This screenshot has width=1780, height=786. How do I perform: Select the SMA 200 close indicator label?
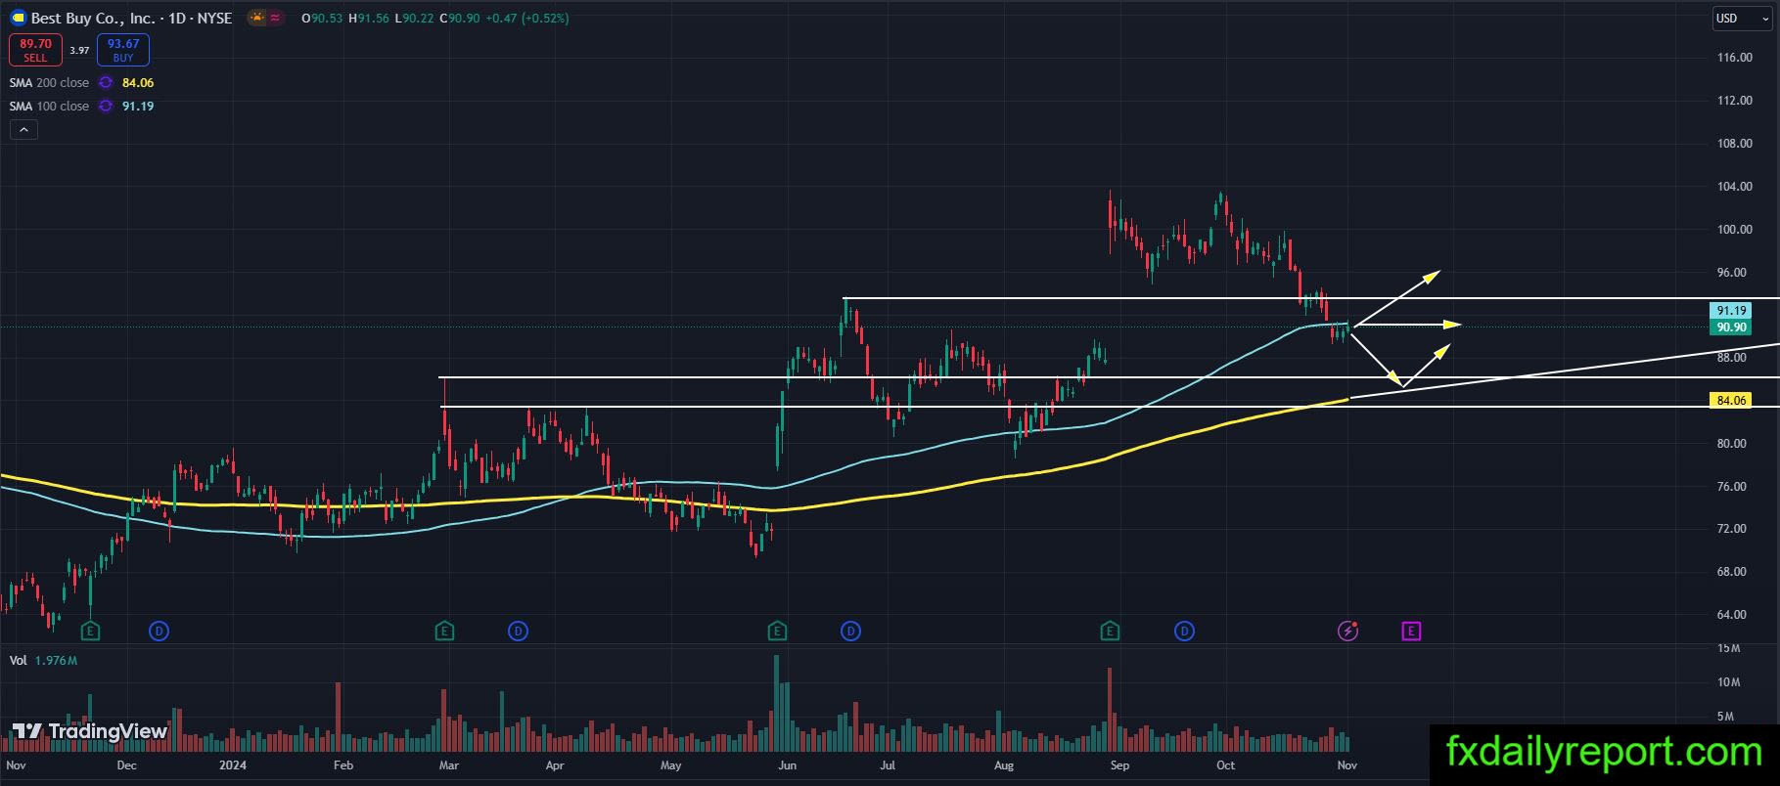(49, 83)
